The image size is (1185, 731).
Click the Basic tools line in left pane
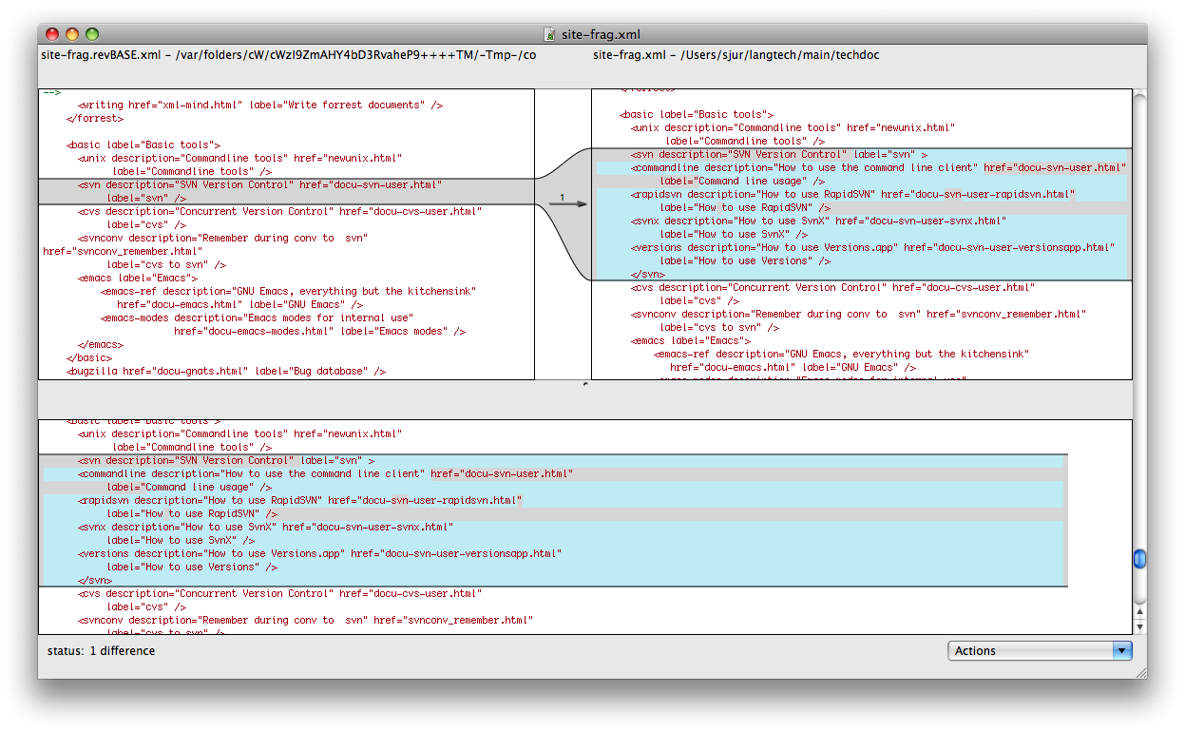pos(143,144)
